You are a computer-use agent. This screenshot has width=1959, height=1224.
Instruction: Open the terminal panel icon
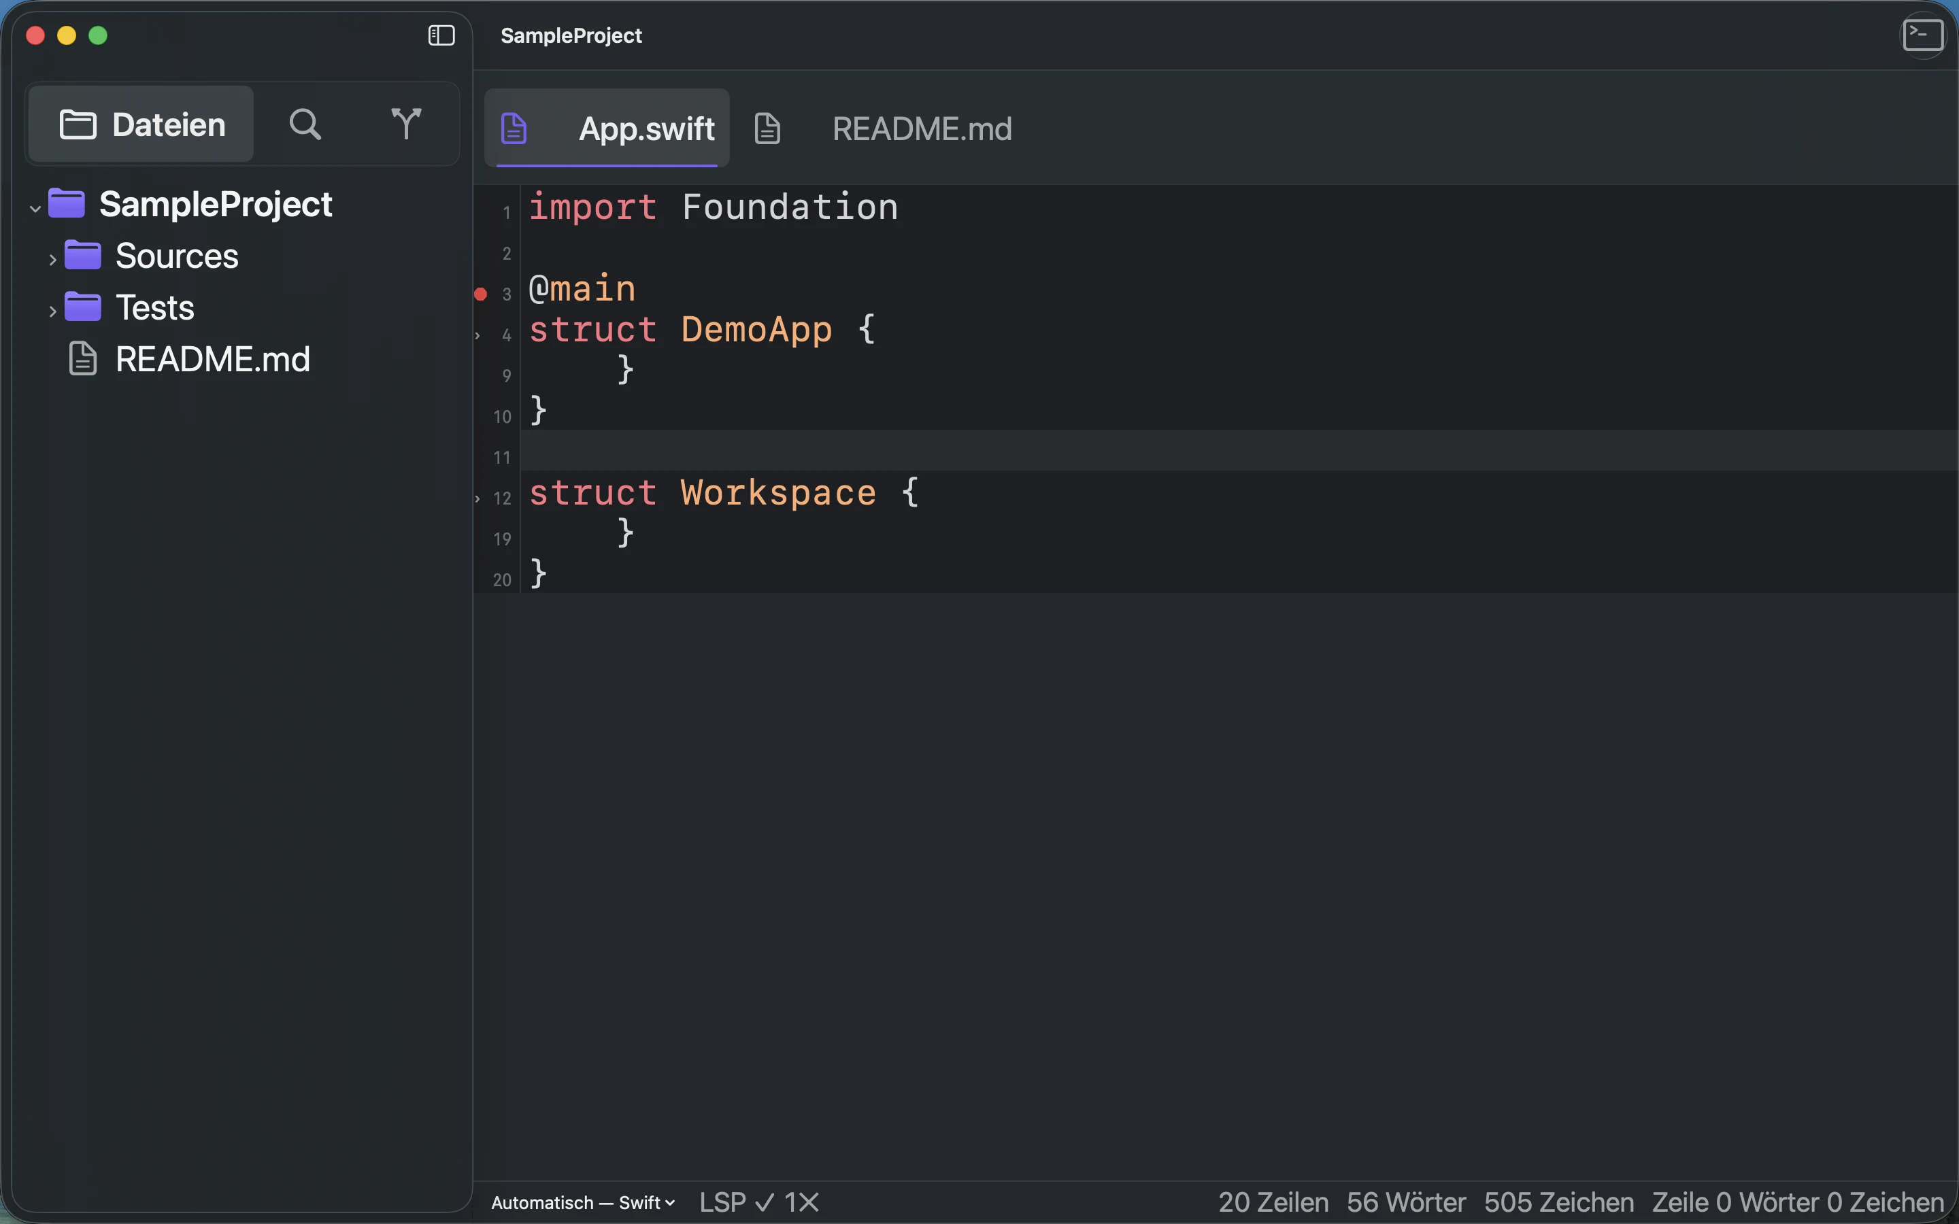(x=1922, y=35)
